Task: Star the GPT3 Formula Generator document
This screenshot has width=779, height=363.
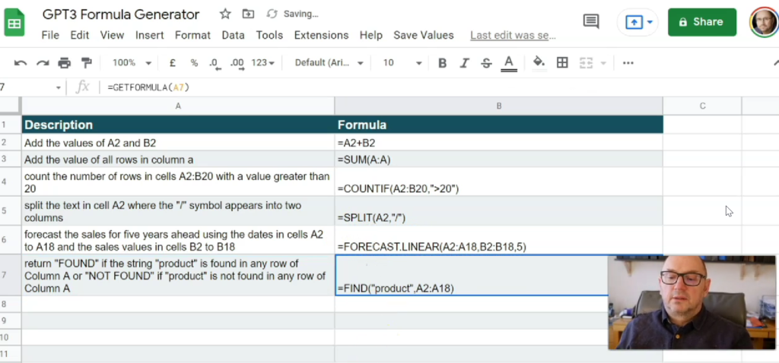Action: (x=225, y=14)
